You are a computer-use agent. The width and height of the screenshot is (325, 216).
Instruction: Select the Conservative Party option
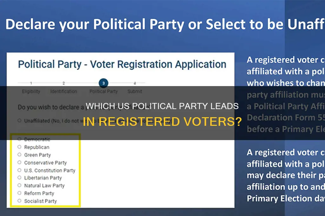(x=19, y=163)
